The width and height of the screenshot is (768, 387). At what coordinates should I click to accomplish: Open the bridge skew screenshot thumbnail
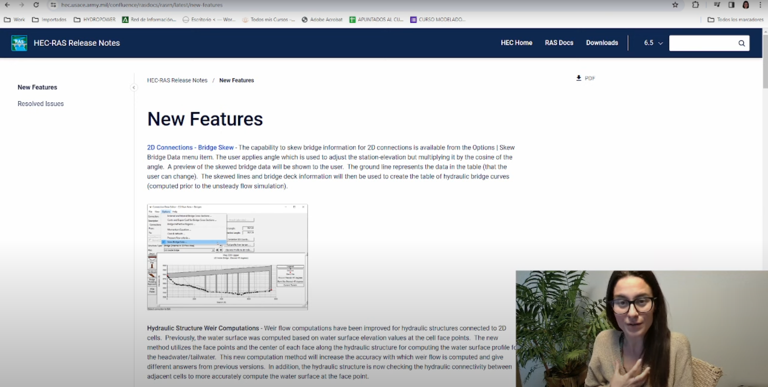click(227, 257)
